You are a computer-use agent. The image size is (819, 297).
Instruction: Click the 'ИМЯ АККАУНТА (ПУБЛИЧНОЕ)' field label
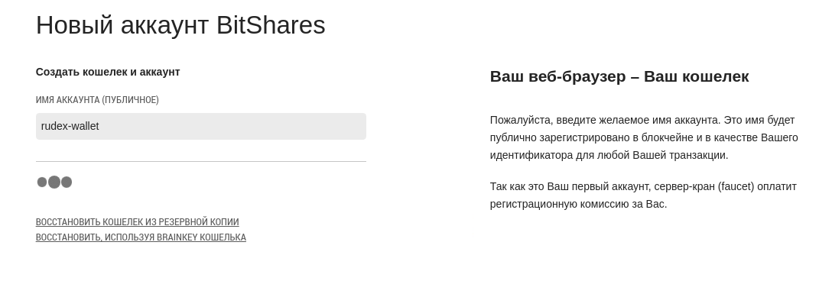click(x=97, y=99)
